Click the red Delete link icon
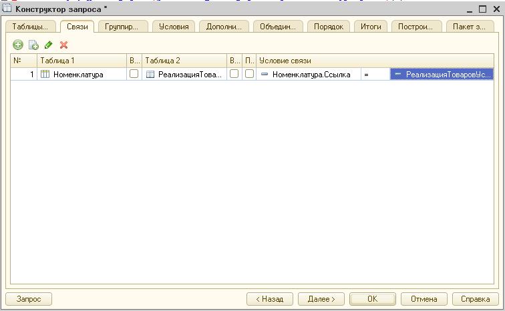Screen dimensions: 505x311 [64, 45]
